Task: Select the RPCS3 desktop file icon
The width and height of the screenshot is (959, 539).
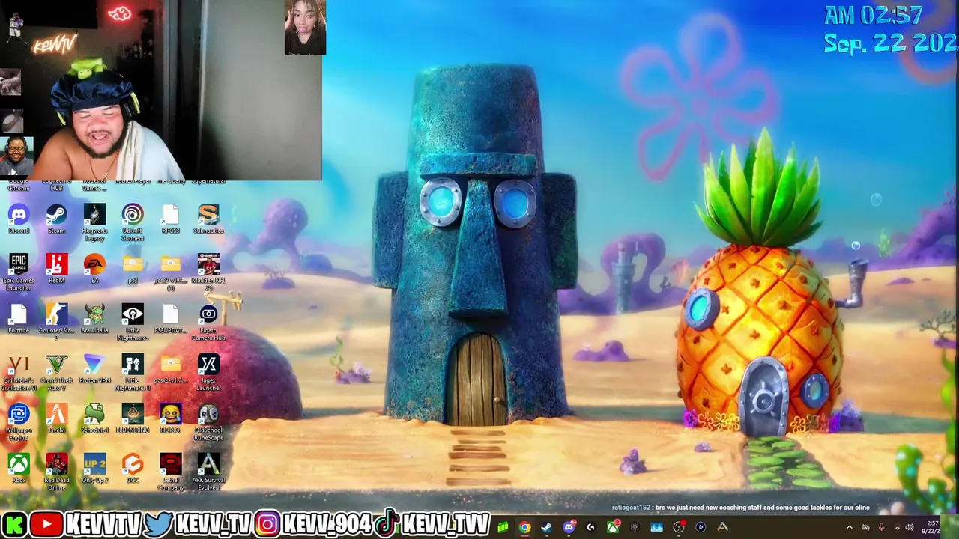Action: [171, 219]
